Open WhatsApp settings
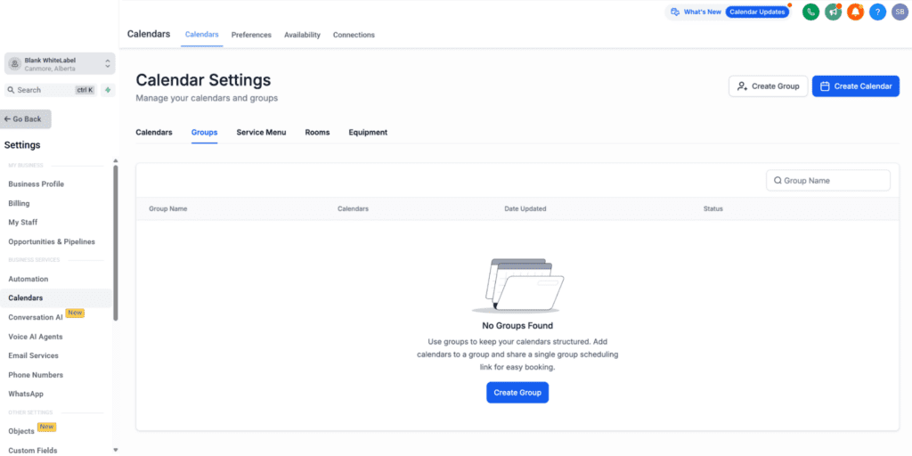Image resolution: width=912 pixels, height=456 pixels. pyautogui.click(x=26, y=394)
